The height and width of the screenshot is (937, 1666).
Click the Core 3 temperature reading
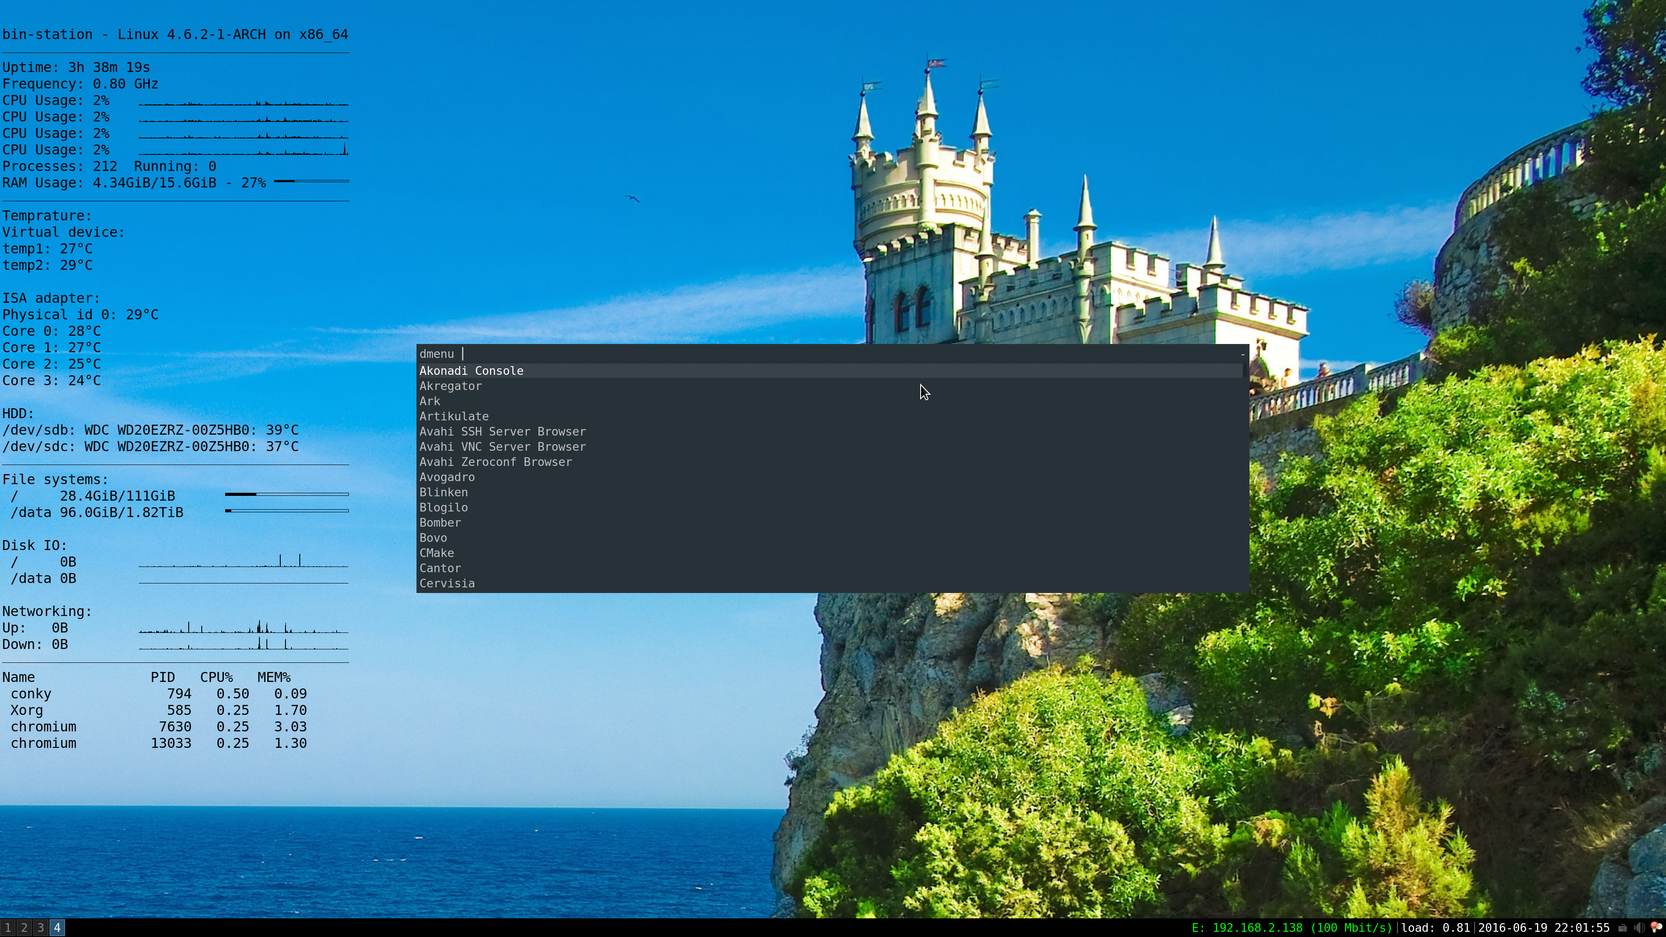52,381
